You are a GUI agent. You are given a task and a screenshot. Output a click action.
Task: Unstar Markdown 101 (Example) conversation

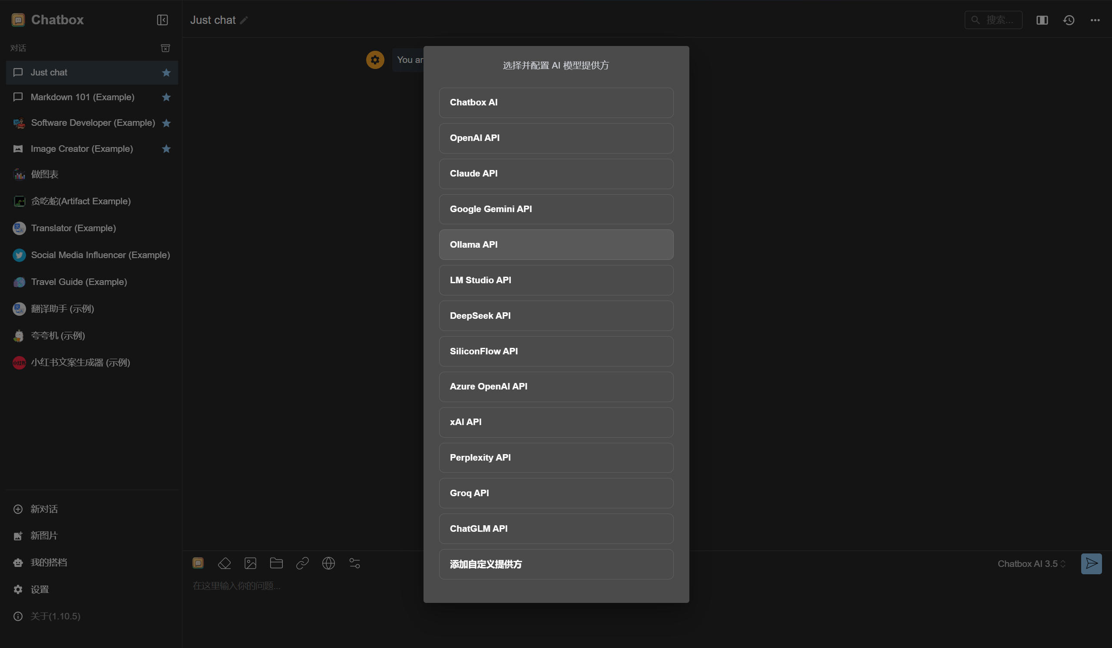point(166,97)
